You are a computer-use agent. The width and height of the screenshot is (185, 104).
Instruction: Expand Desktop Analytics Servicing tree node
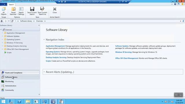click(x=2, y=46)
